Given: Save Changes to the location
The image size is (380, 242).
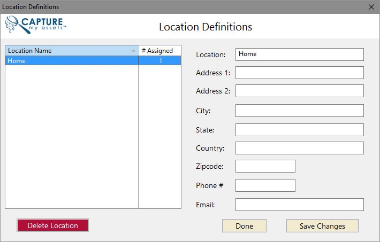Looking at the screenshot, I should tap(322, 226).
